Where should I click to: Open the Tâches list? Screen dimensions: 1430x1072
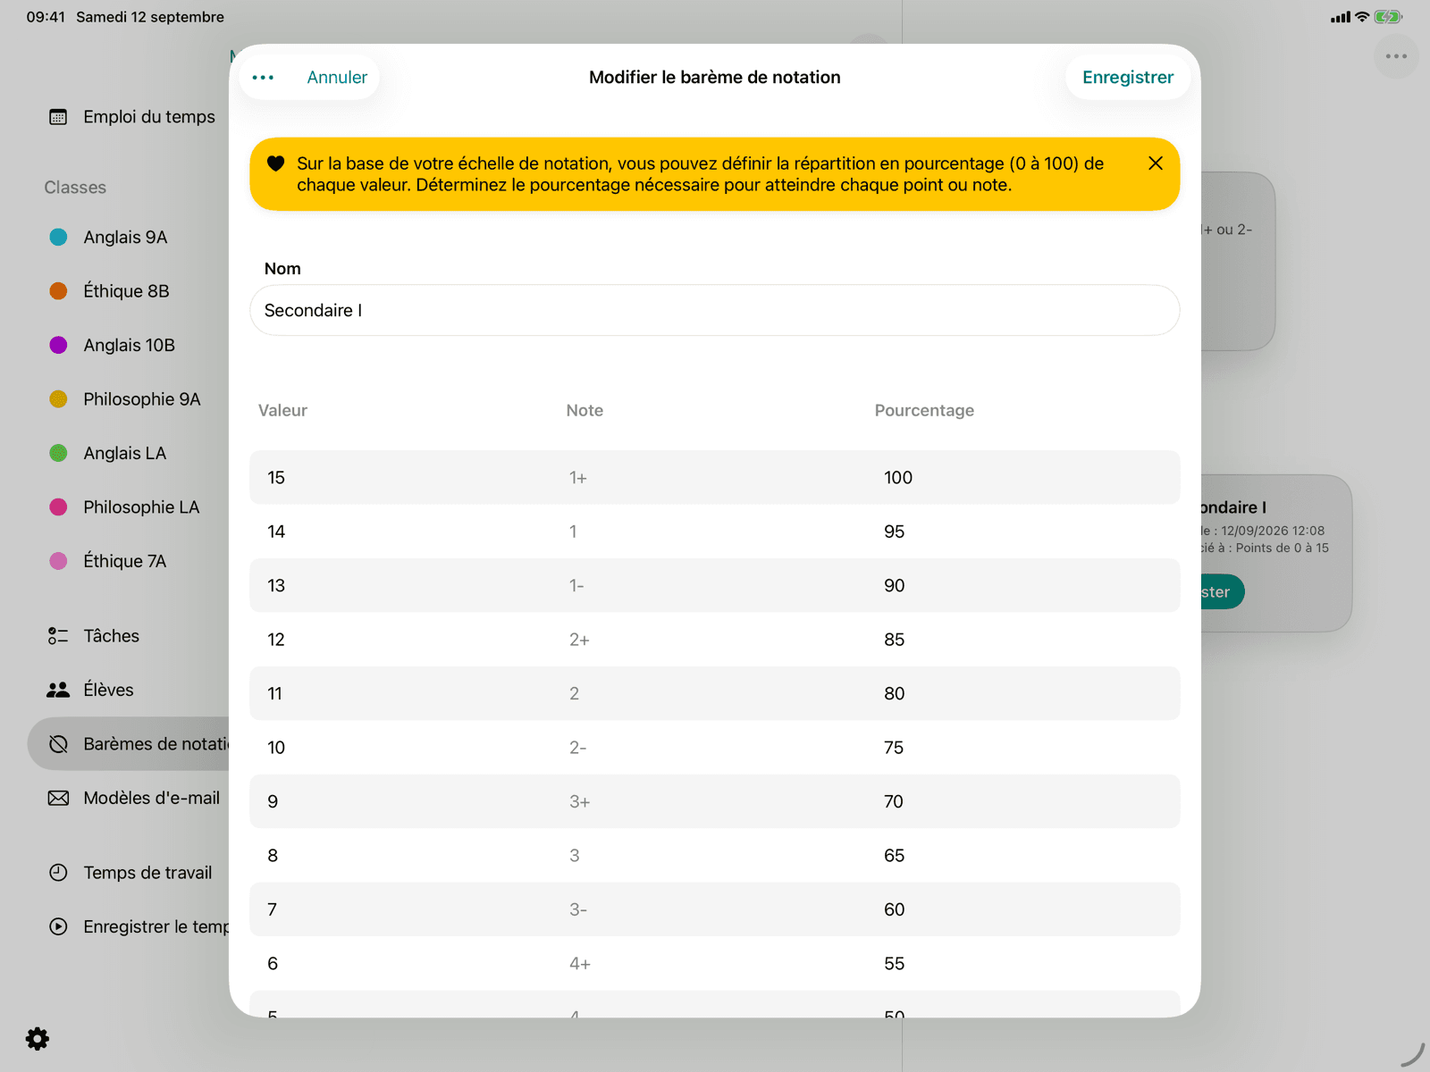point(111,636)
